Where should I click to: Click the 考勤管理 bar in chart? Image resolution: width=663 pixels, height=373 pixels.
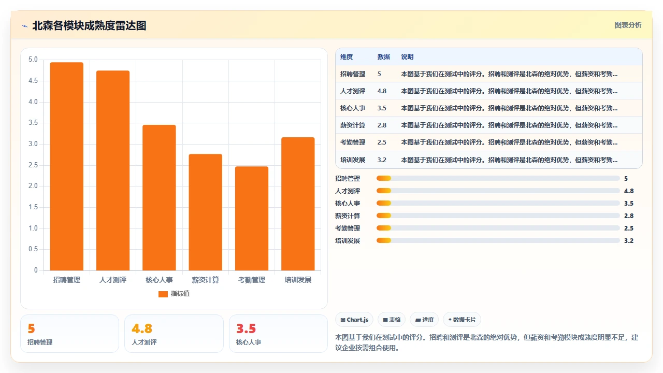pyautogui.click(x=252, y=218)
